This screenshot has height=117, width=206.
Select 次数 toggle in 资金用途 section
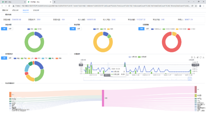click(x=73, y=29)
